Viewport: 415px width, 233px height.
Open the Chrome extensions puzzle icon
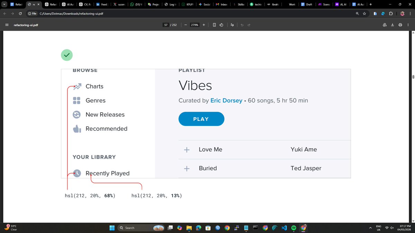391,13
